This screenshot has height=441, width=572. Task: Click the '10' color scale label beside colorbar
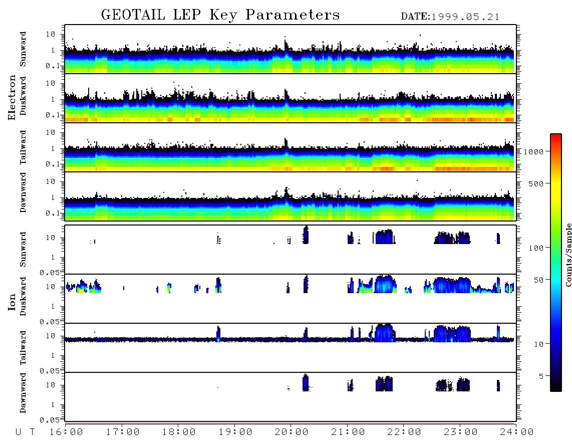click(x=538, y=344)
